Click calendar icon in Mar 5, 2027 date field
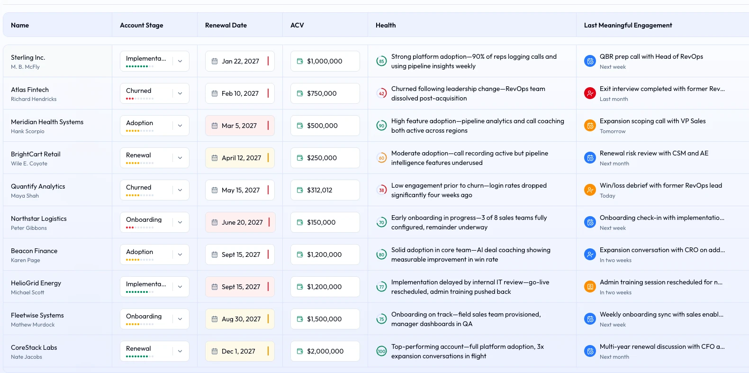The width and height of the screenshot is (749, 373). [215, 126]
